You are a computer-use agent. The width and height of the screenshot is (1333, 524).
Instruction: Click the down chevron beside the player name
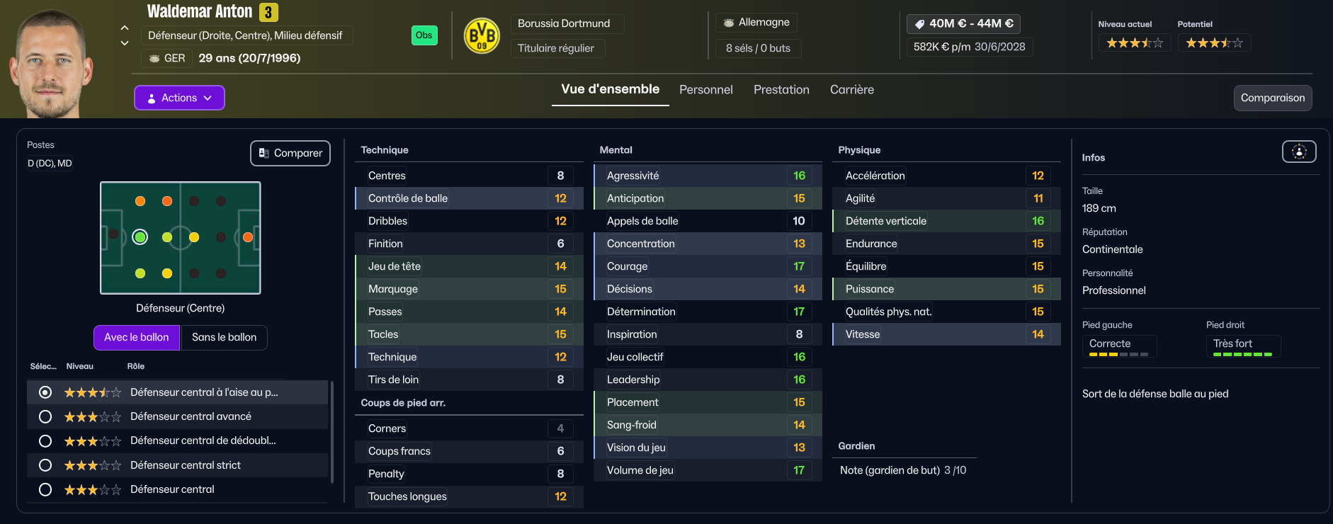tap(125, 43)
